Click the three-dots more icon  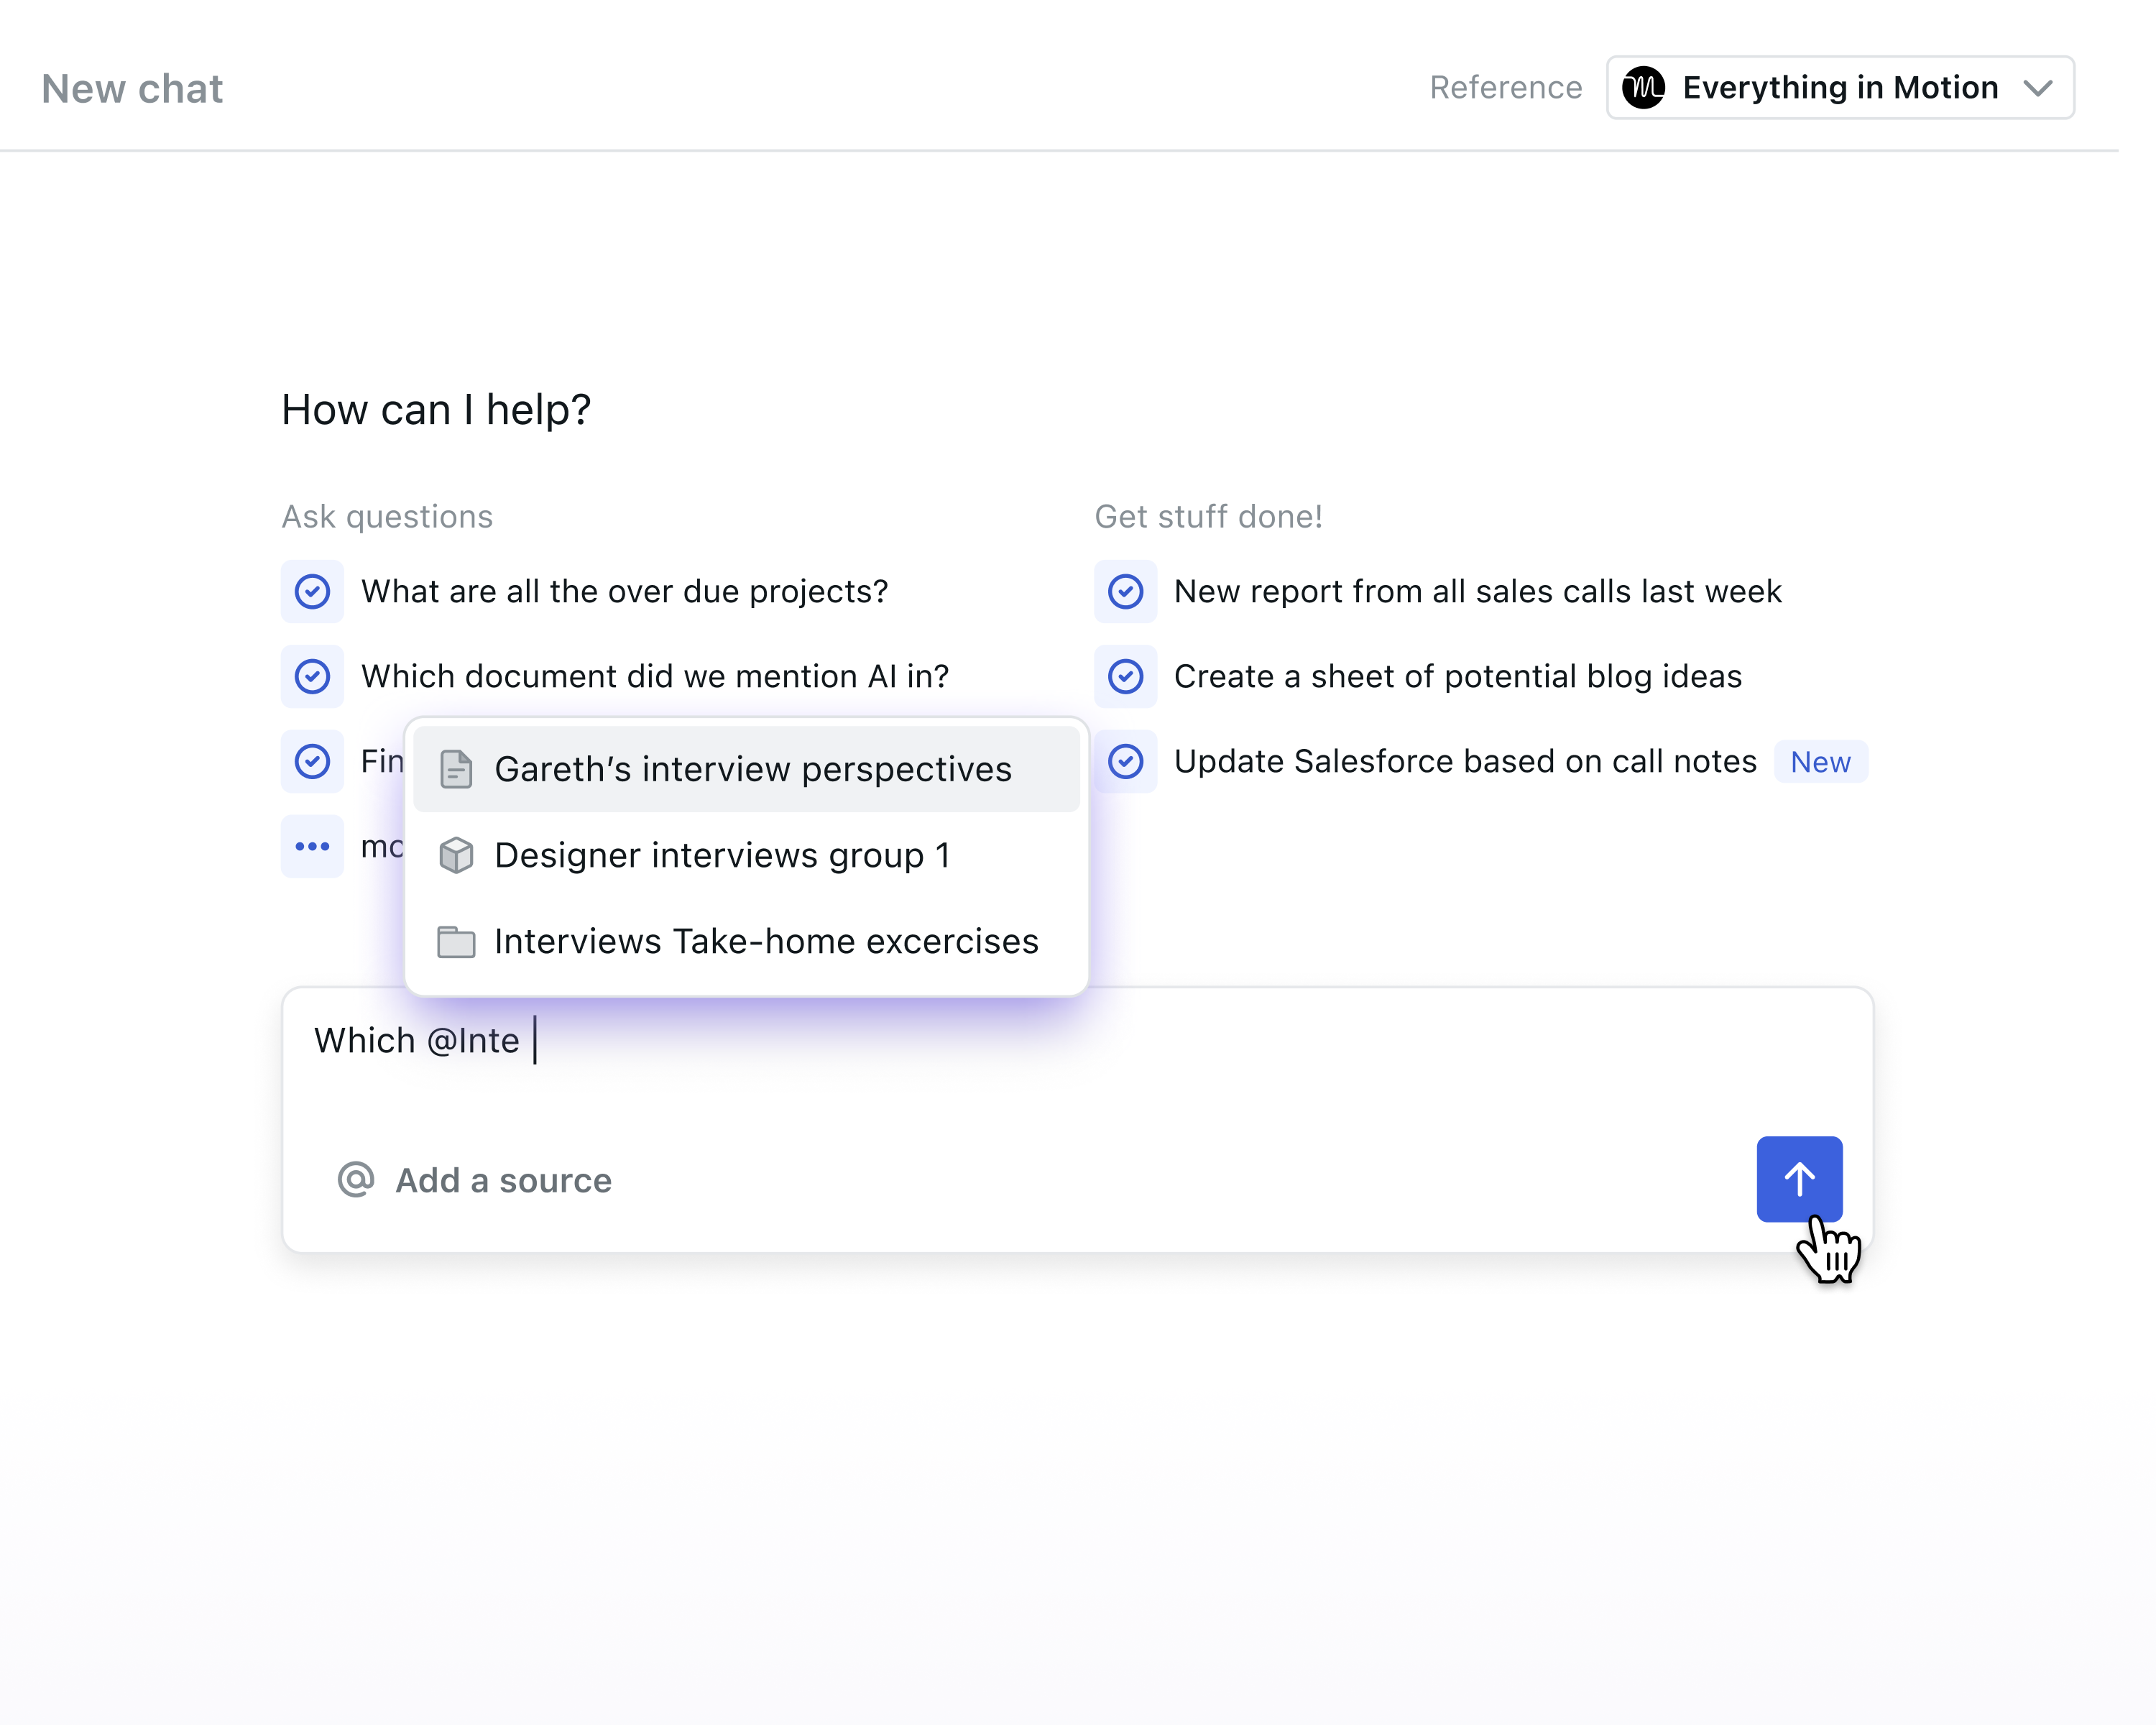pyautogui.click(x=312, y=846)
